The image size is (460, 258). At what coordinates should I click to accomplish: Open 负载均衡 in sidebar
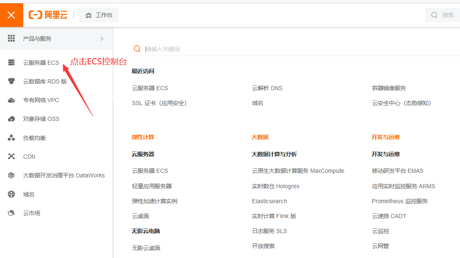tap(35, 138)
